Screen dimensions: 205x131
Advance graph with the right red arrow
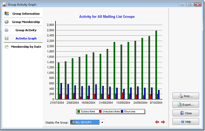coord(163,122)
